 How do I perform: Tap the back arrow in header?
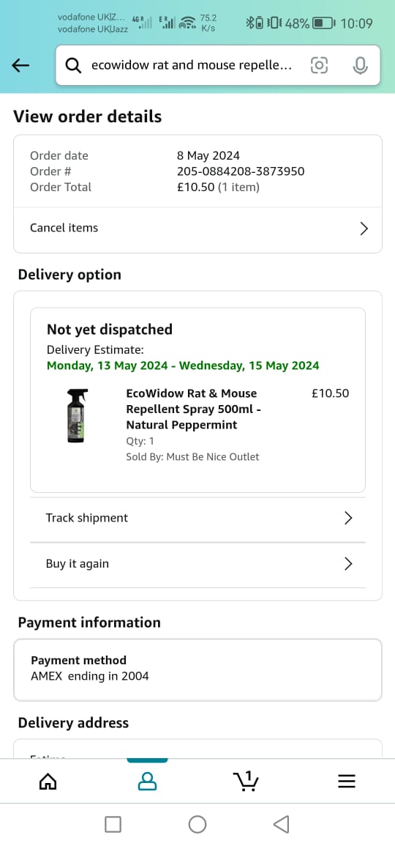20,66
